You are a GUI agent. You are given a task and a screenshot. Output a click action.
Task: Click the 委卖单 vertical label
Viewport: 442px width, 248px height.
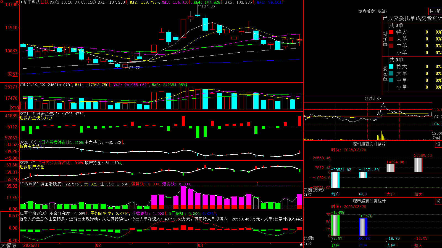point(385,74)
